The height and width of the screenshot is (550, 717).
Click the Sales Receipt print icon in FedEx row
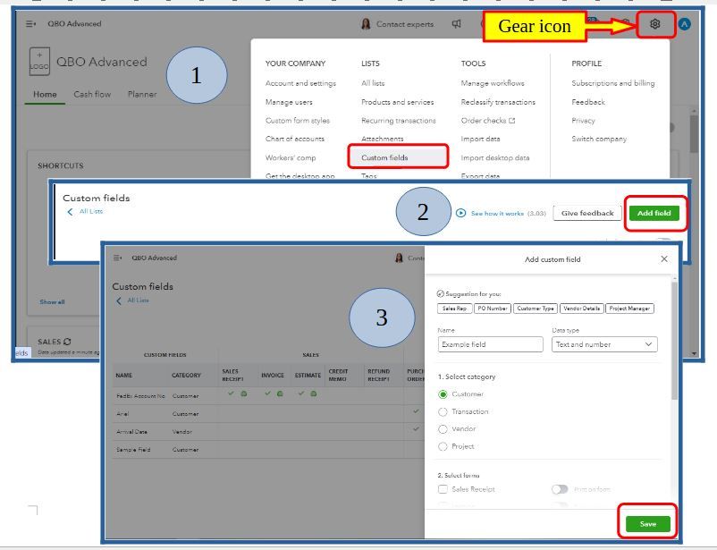point(244,393)
